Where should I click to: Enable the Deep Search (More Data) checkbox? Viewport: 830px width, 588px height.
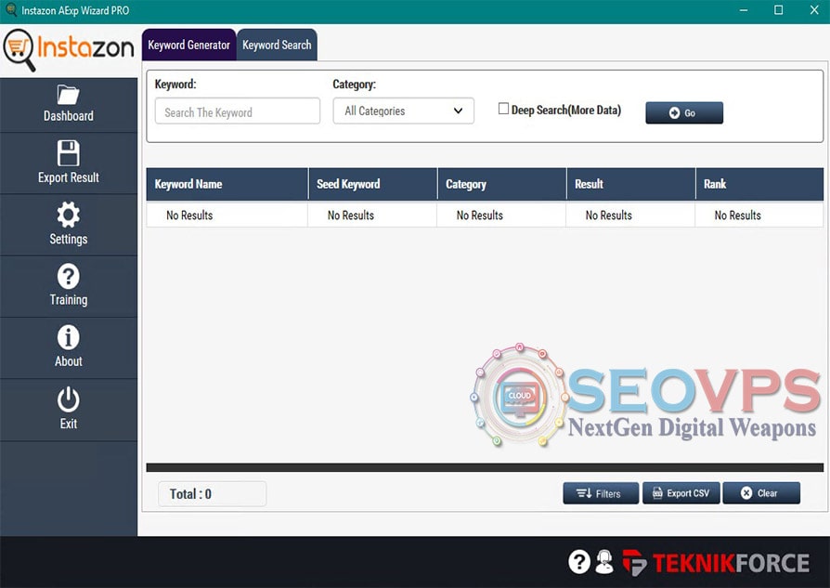coord(503,109)
